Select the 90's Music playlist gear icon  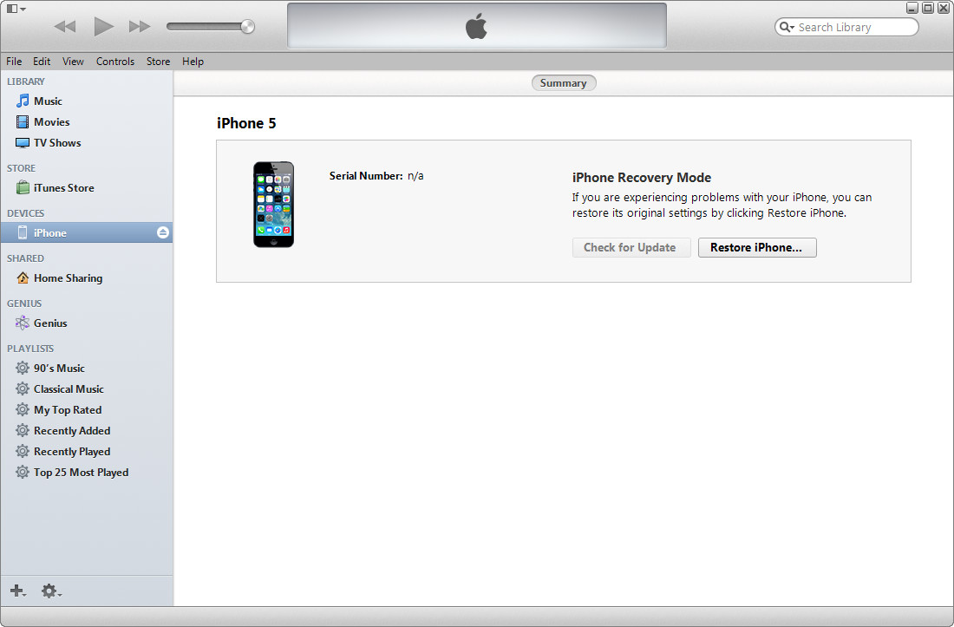pos(23,368)
